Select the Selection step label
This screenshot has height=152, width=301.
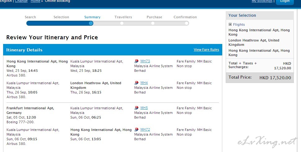tap(61, 17)
